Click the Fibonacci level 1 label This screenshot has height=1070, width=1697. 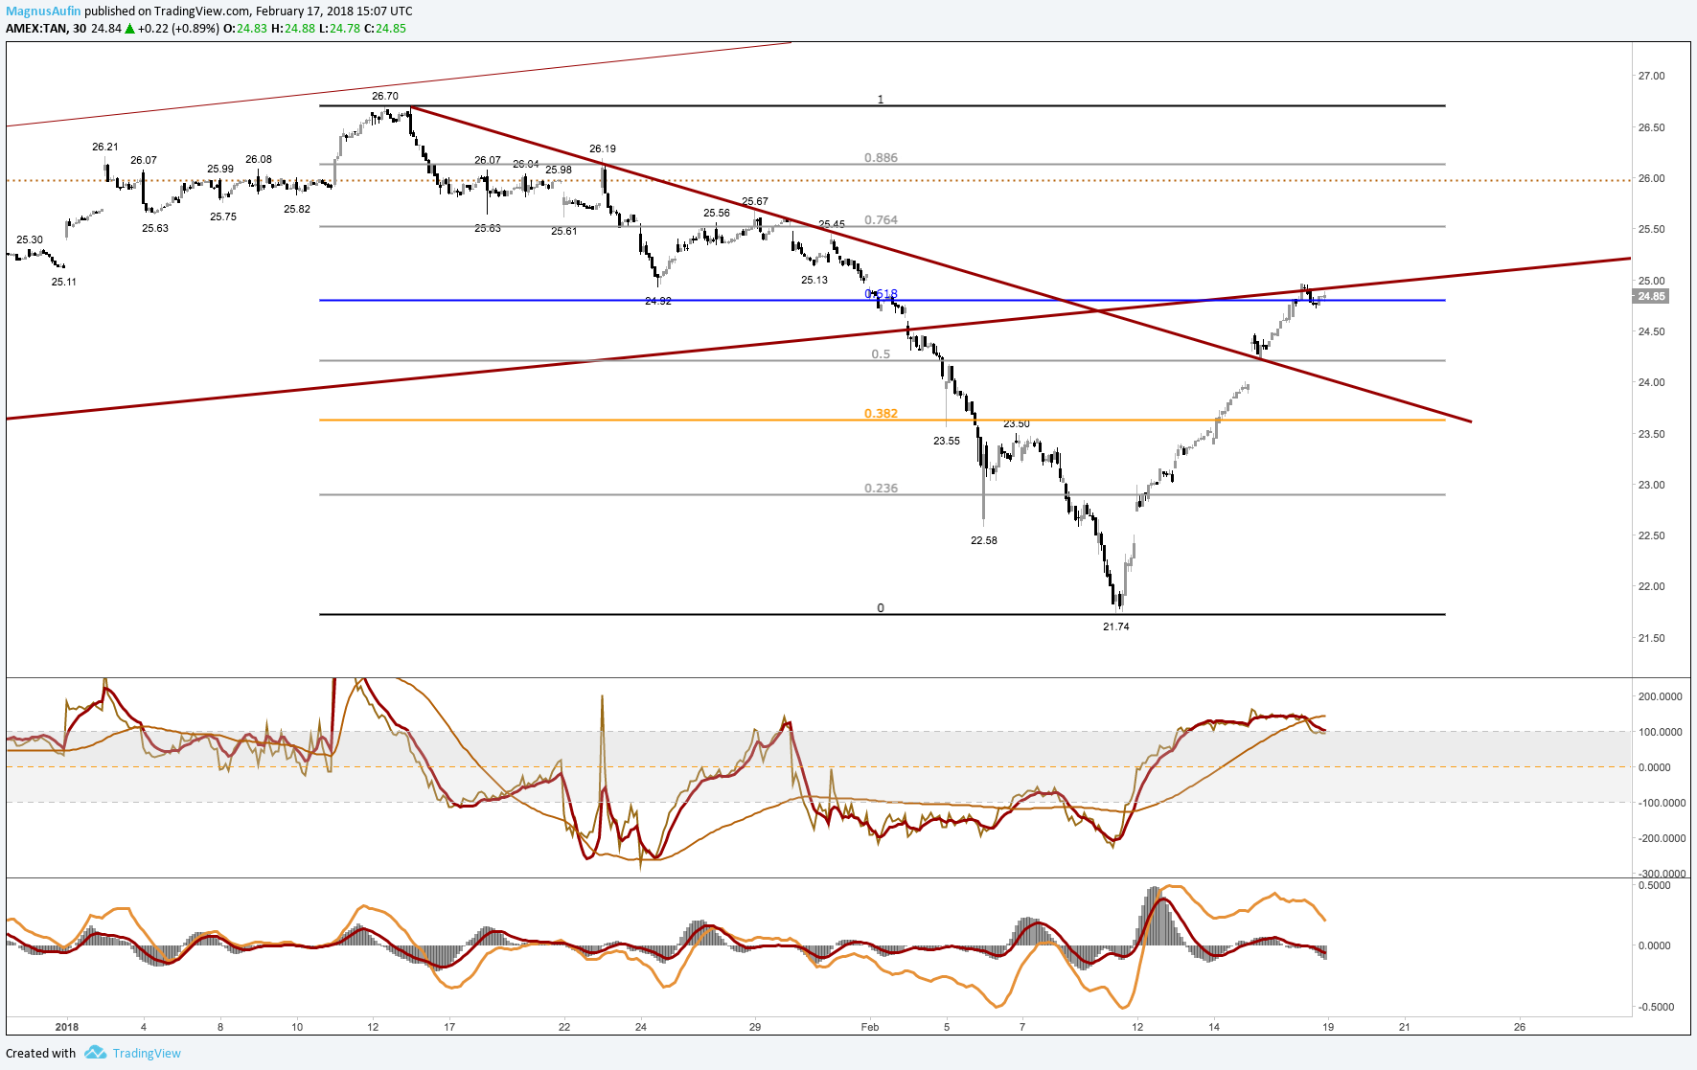[881, 100]
